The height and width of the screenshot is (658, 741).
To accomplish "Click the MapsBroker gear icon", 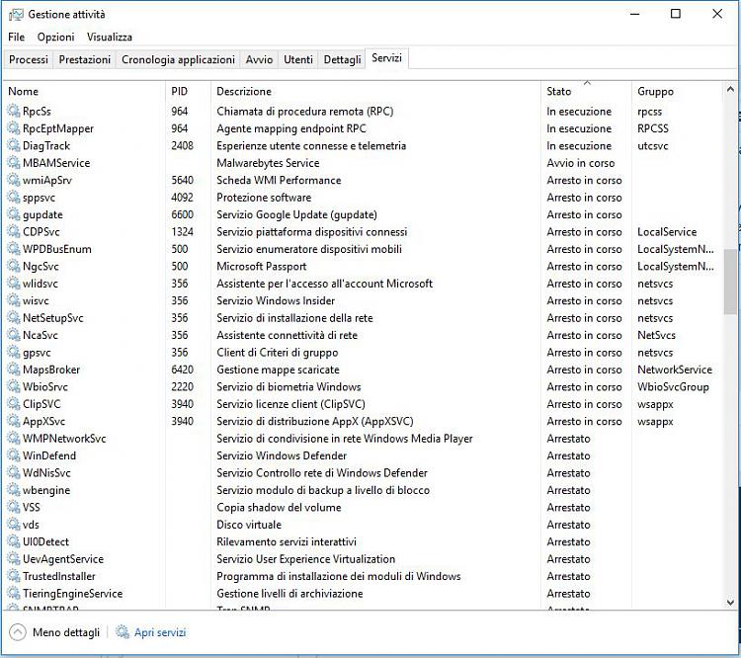I will pyautogui.click(x=14, y=370).
